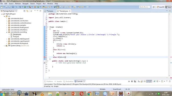Switch to the Declaration tab
Image resolution: width=172 pixels, height=96 pixels.
click(68, 81)
